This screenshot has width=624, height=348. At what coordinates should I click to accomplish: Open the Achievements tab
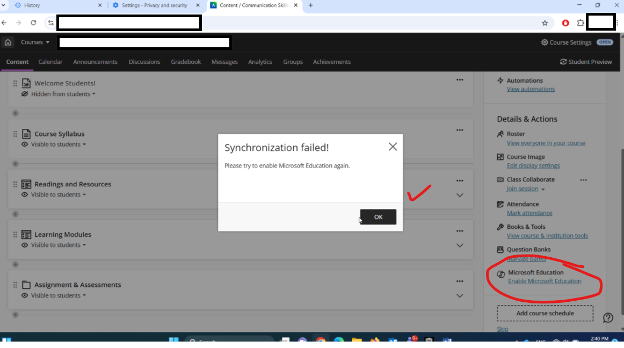331,62
